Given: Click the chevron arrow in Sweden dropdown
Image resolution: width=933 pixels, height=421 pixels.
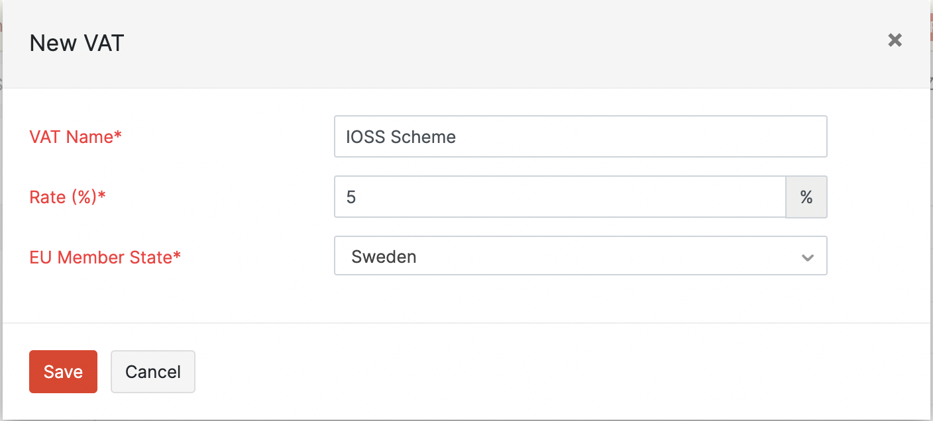Looking at the screenshot, I should click(x=807, y=257).
